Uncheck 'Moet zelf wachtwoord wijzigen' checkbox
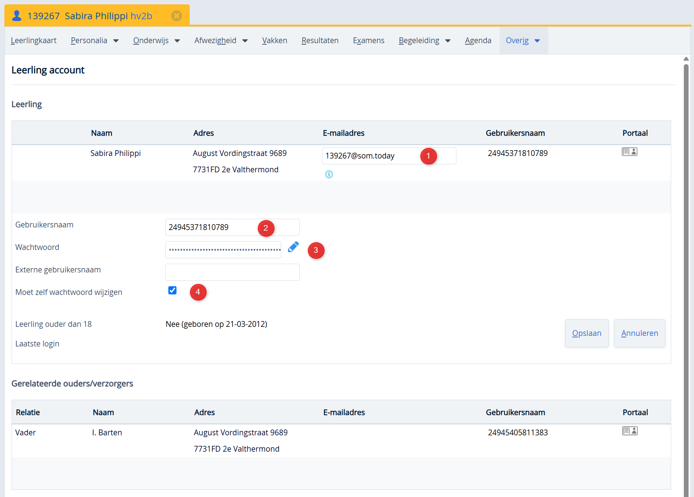This screenshot has width=694, height=497. [x=172, y=291]
